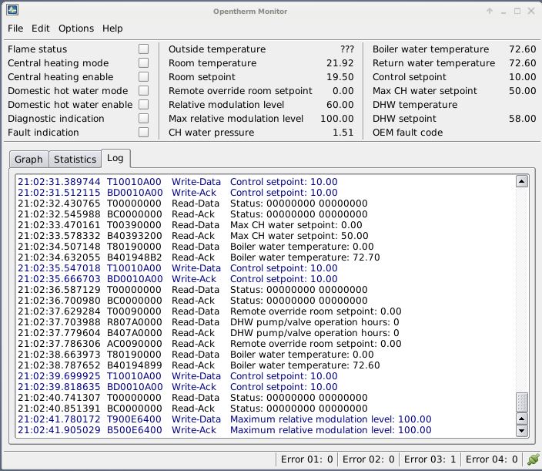The width and height of the screenshot is (542, 471).
Task: Click the keep-above arrow in the titlebar
Action: [490, 11]
